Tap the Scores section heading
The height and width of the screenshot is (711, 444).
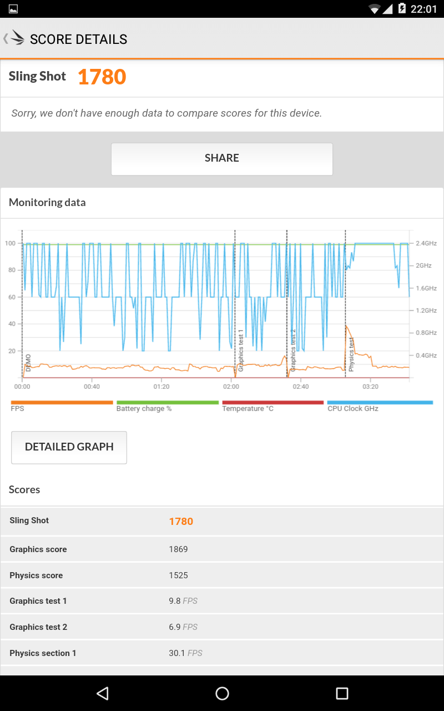24,490
